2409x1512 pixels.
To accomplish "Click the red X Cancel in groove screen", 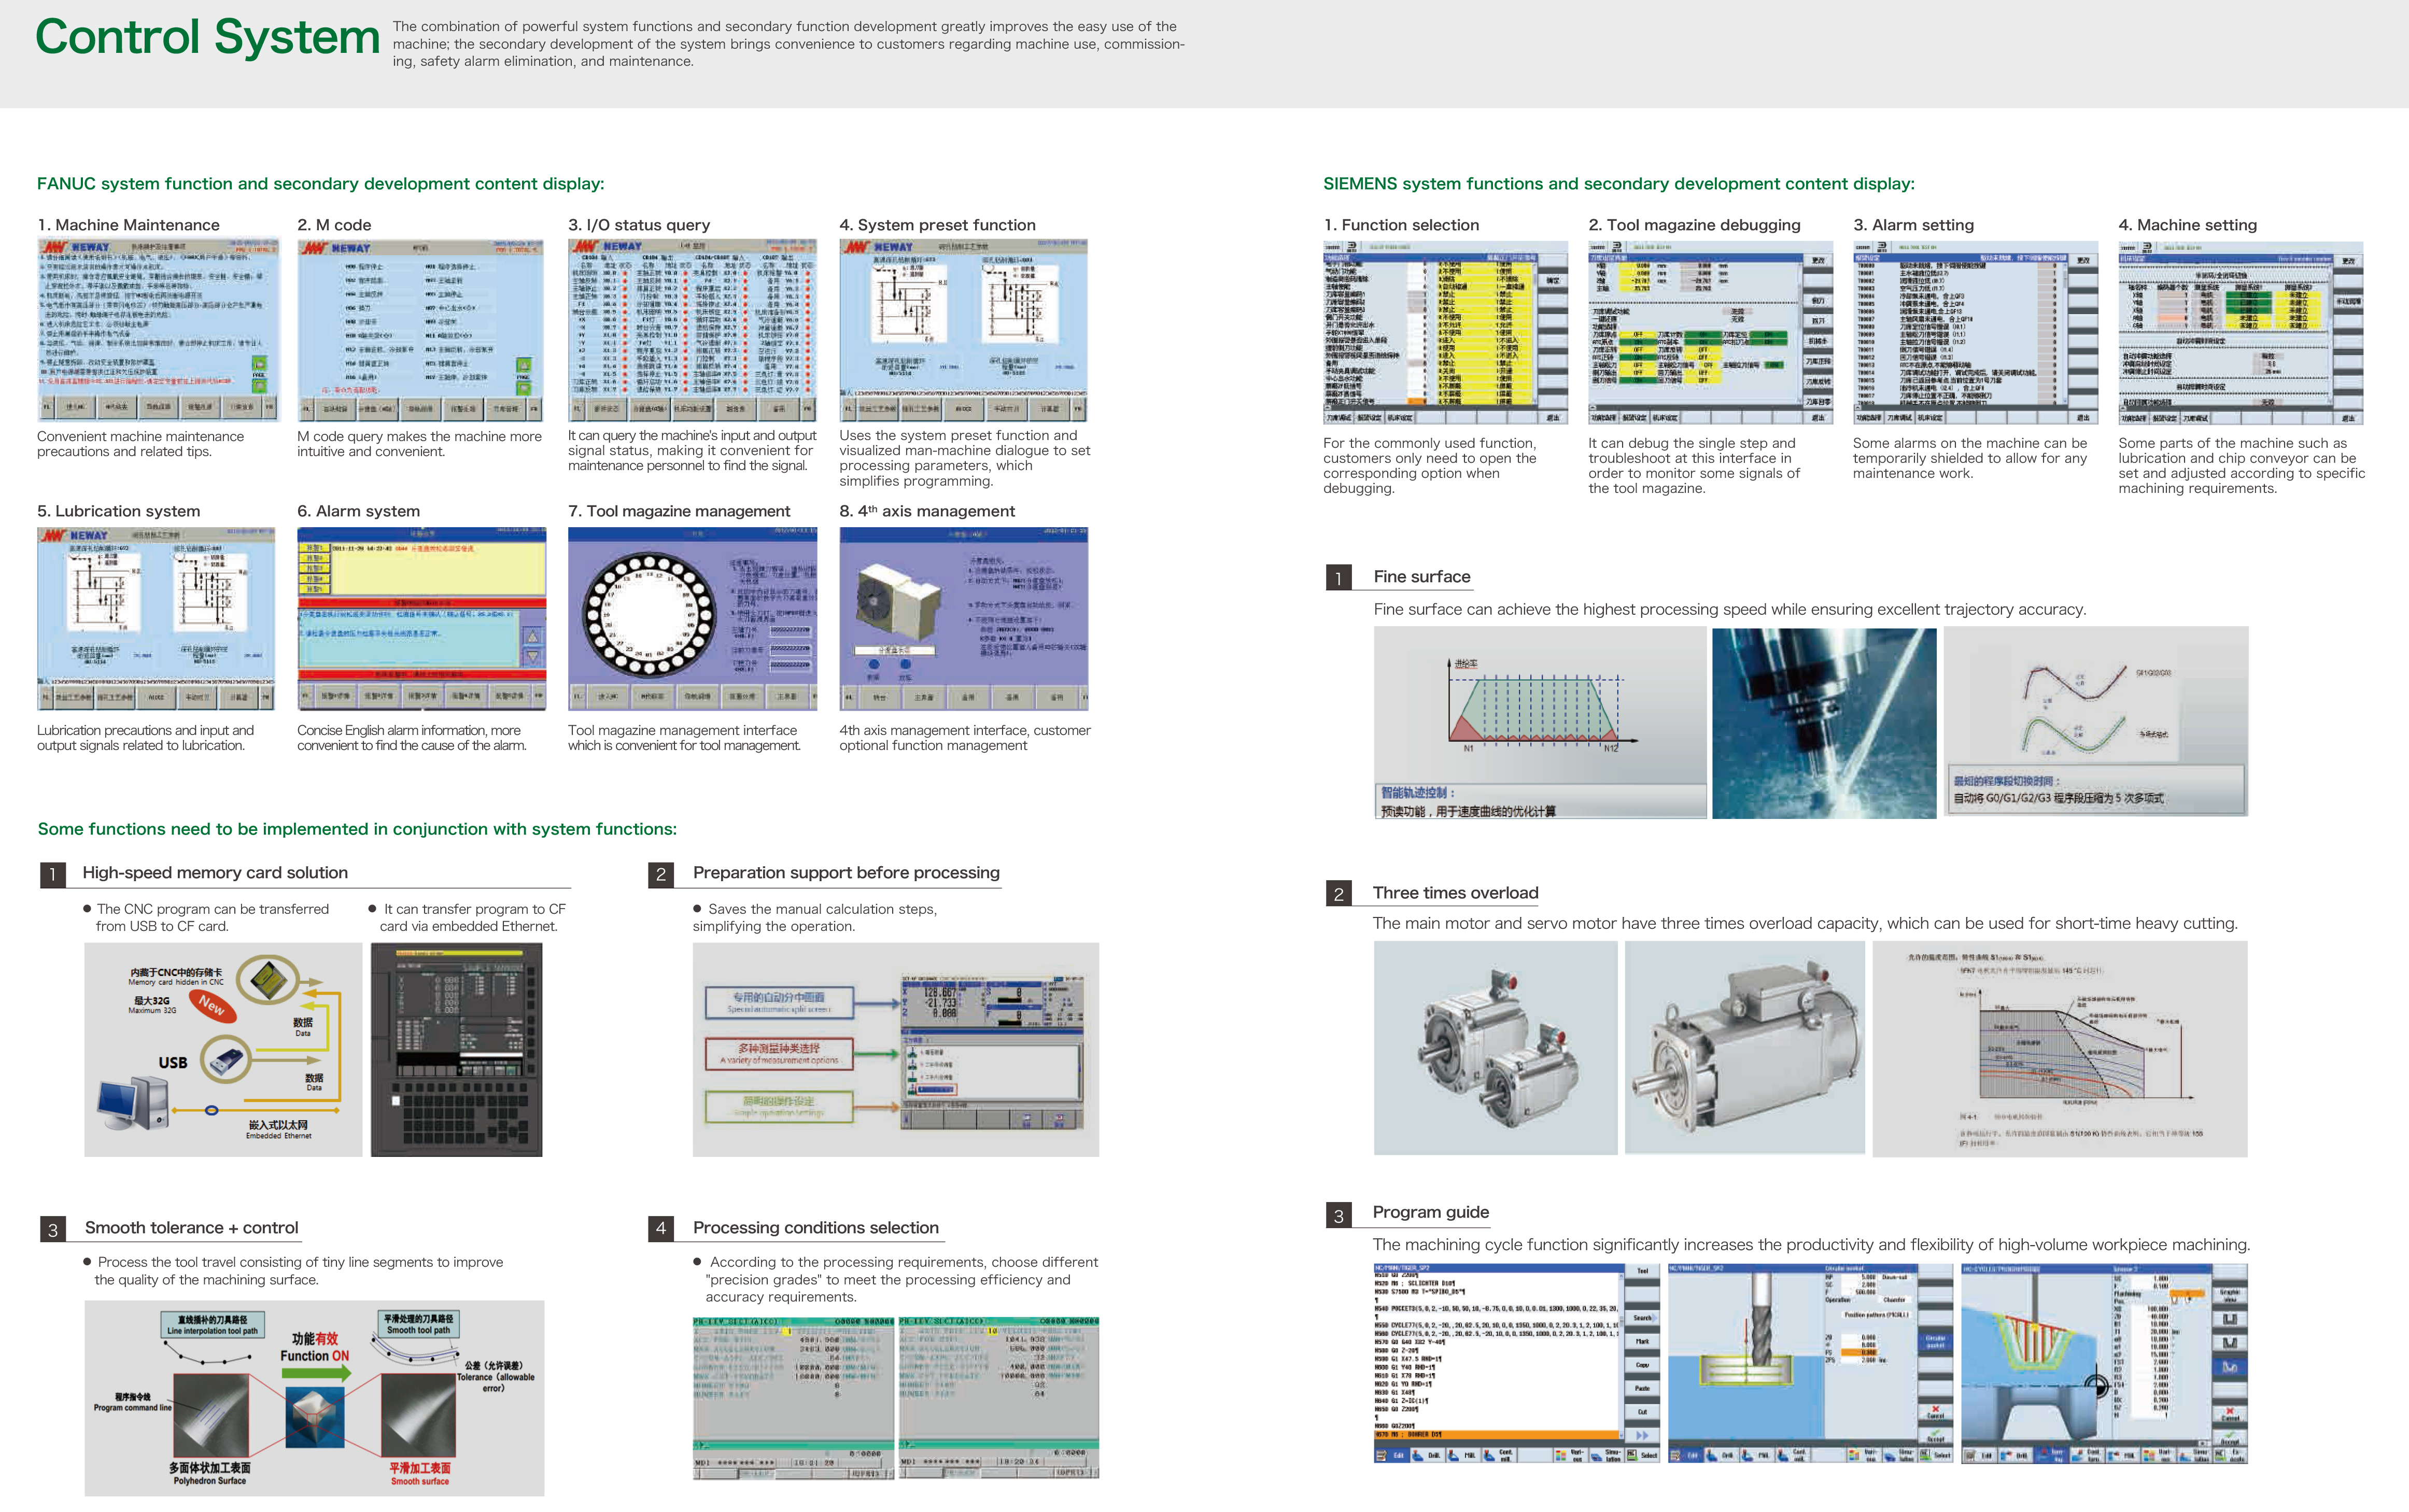I will pos(2230,1414).
